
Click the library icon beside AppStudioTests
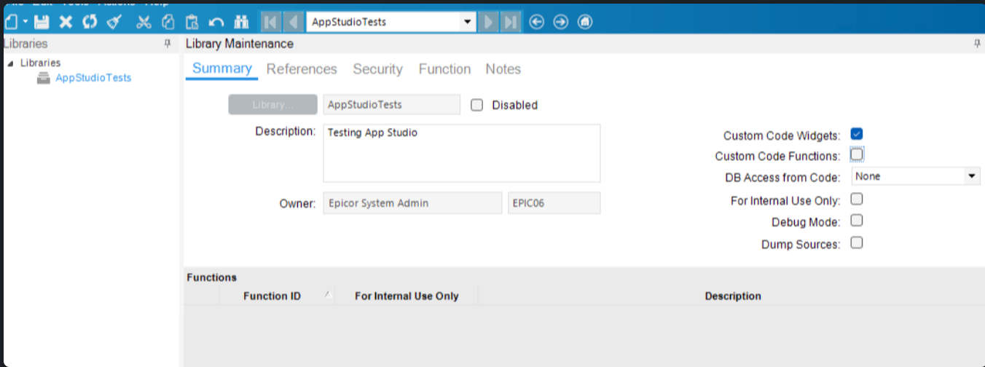pos(44,77)
